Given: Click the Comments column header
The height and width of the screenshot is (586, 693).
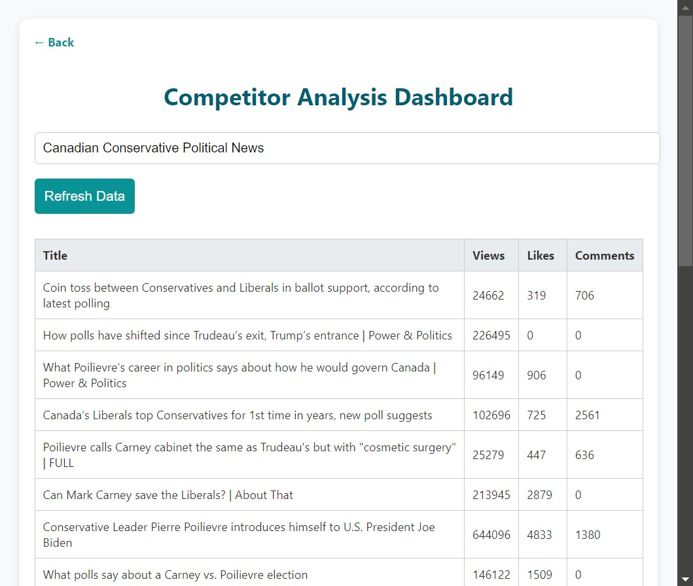Looking at the screenshot, I should point(604,255).
